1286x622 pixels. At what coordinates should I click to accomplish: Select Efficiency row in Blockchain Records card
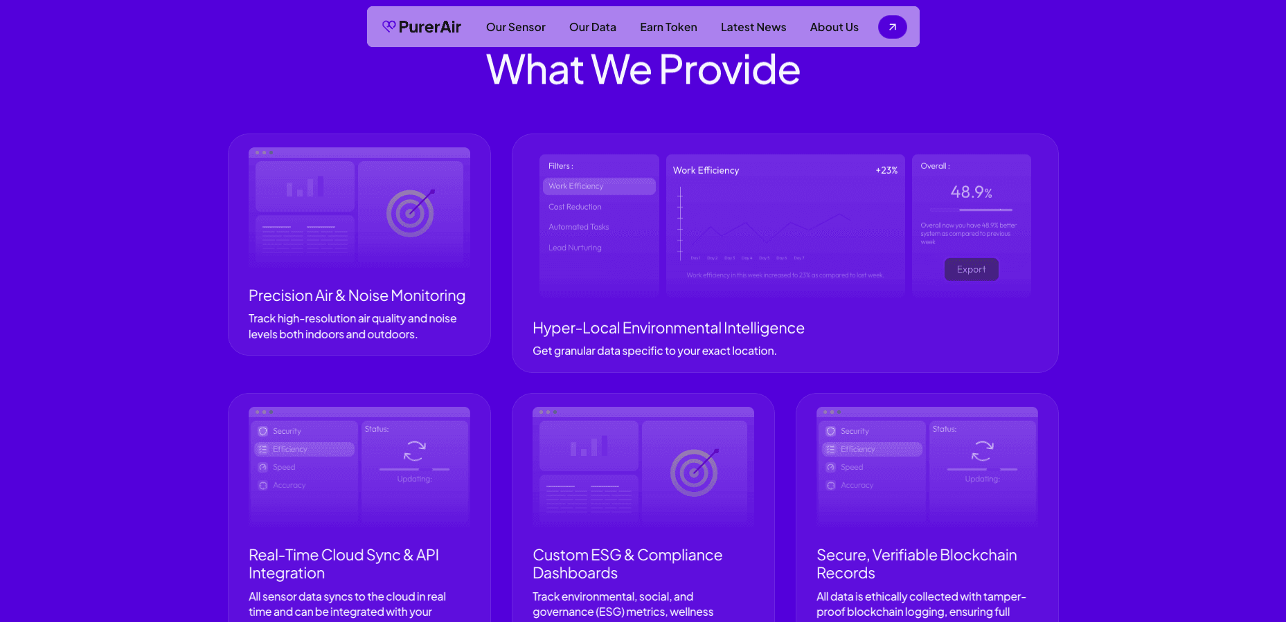pos(873,449)
